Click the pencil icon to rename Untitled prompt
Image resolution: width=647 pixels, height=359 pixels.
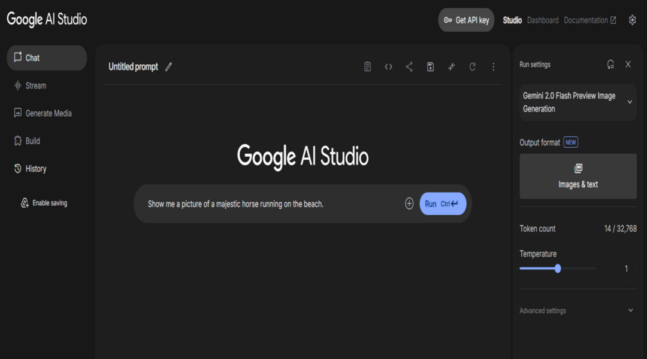coord(168,67)
